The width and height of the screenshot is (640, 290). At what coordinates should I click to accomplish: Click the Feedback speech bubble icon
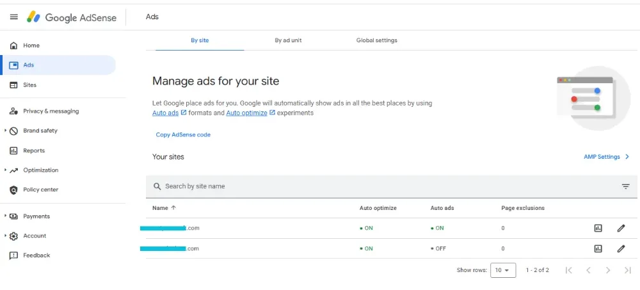pos(13,255)
